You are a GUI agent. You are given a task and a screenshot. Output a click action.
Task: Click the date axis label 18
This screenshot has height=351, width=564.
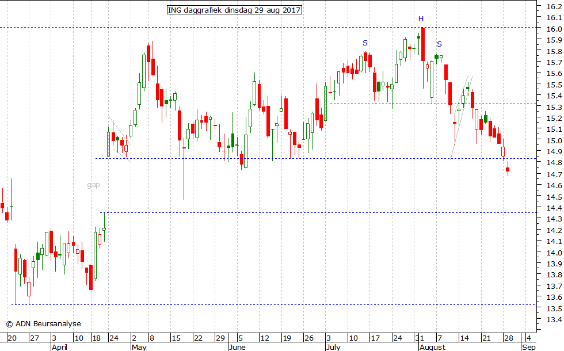coord(97,338)
